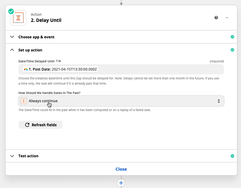Click the help text about delays over one month
The height and width of the screenshot is (188, 241).
[119, 81]
